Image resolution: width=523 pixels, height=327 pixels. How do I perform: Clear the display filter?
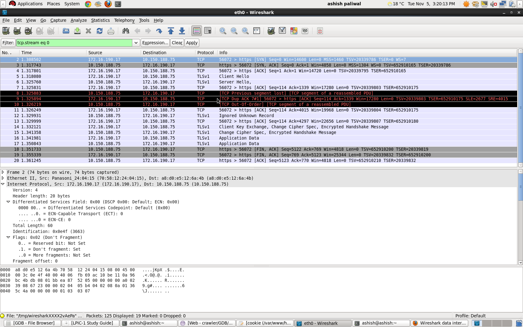pyautogui.click(x=177, y=43)
